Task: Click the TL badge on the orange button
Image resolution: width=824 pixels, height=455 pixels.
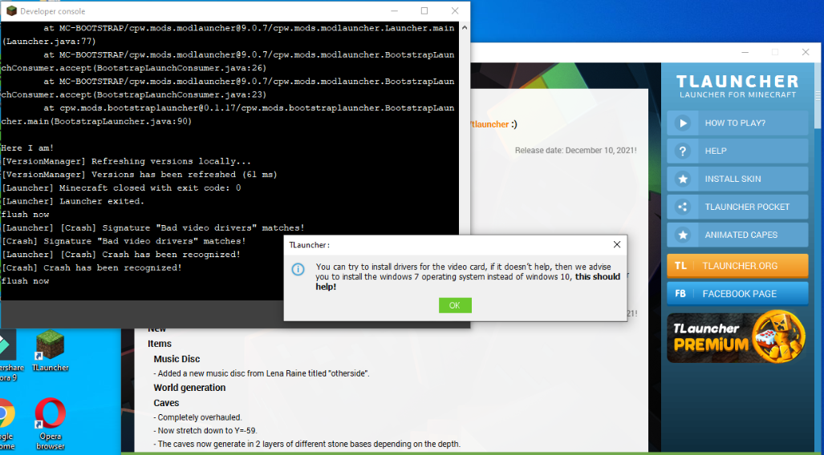Action: click(x=680, y=265)
